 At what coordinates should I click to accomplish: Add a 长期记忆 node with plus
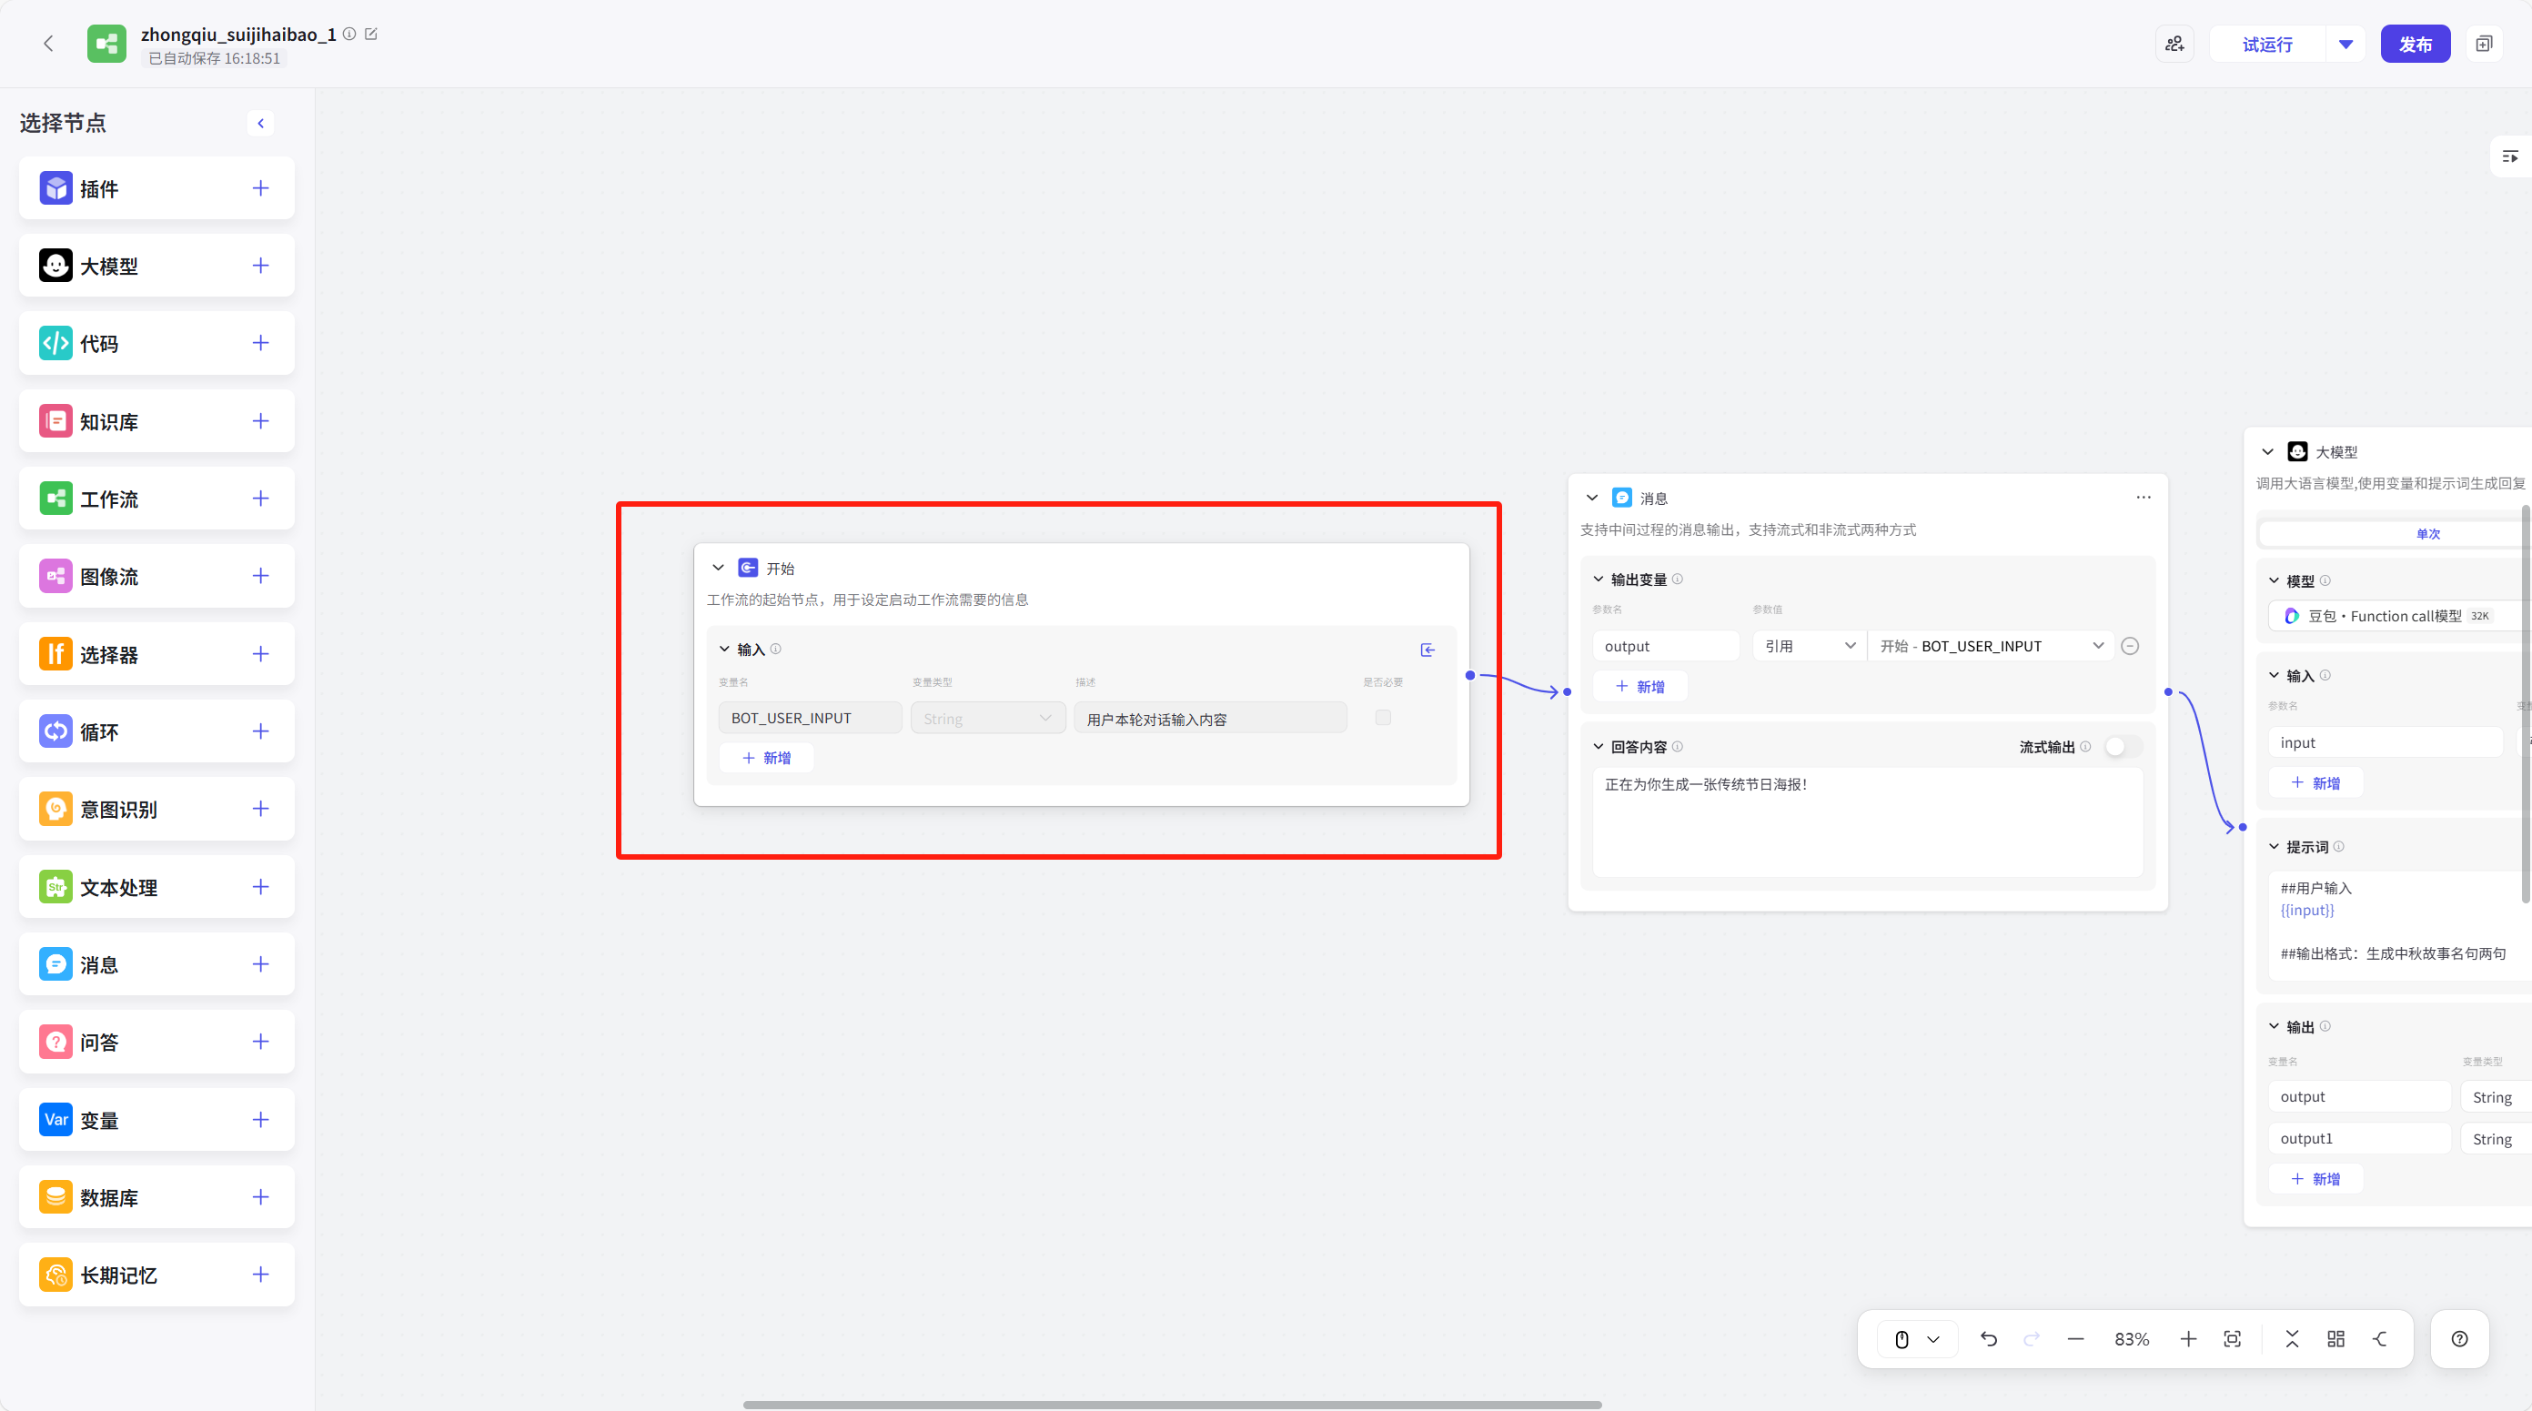(x=260, y=1275)
